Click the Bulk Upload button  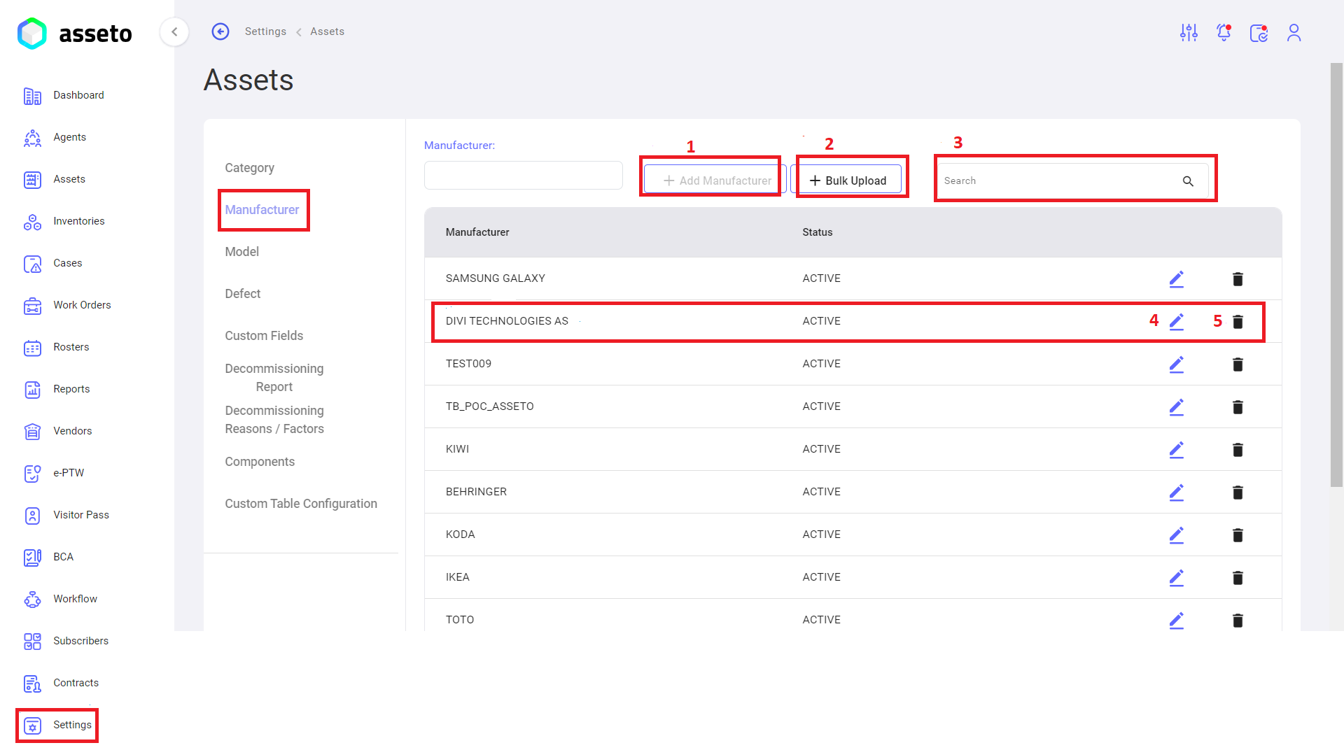pyautogui.click(x=848, y=181)
